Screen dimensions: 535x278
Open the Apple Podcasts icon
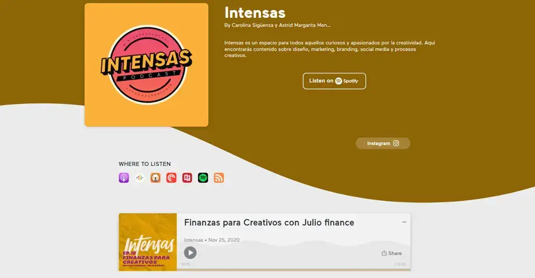(x=124, y=177)
